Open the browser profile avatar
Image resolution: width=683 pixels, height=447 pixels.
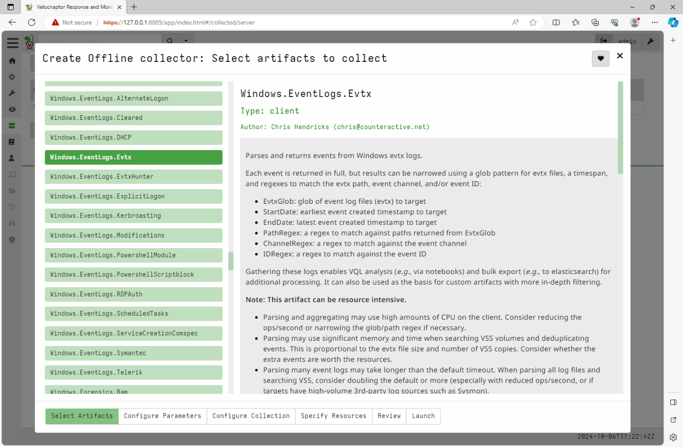pos(635,22)
